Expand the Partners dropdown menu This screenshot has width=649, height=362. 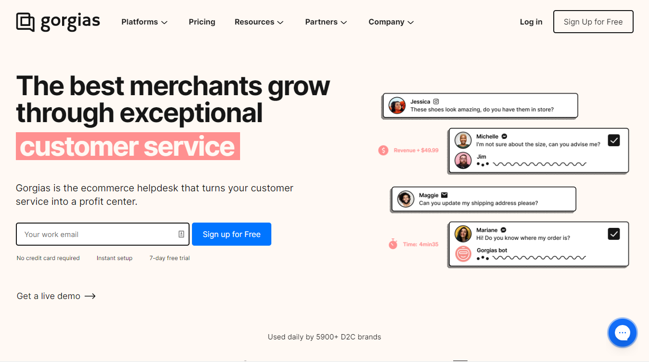click(x=326, y=22)
